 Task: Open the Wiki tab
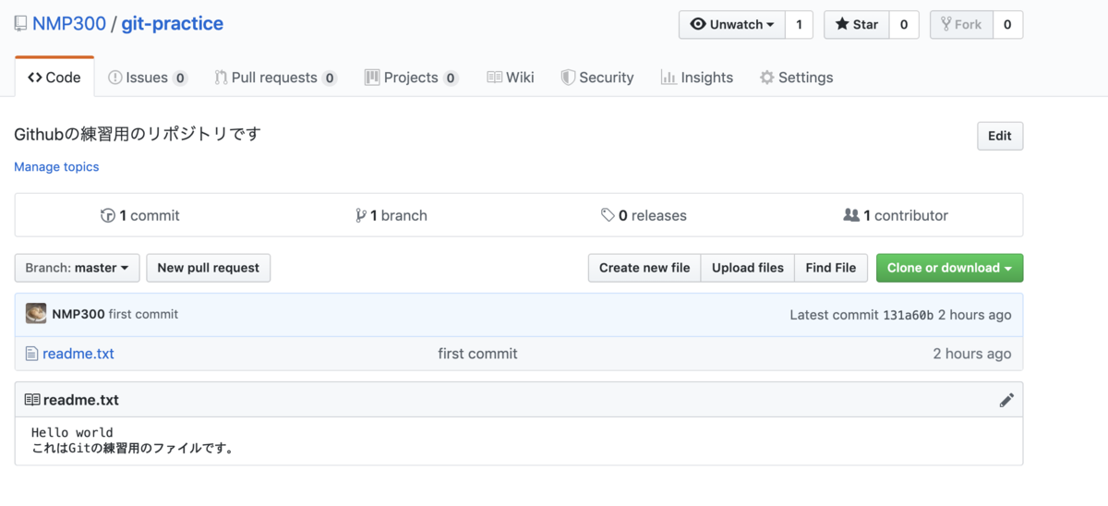(511, 78)
